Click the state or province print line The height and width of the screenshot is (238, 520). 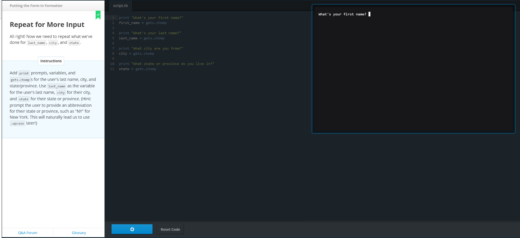(166, 64)
